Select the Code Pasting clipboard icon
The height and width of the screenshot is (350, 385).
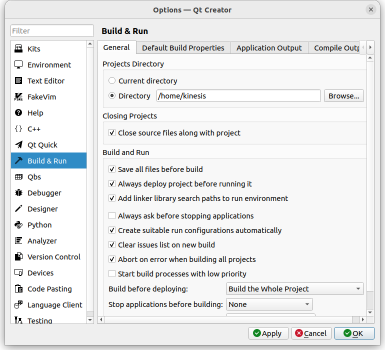coord(18,288)
